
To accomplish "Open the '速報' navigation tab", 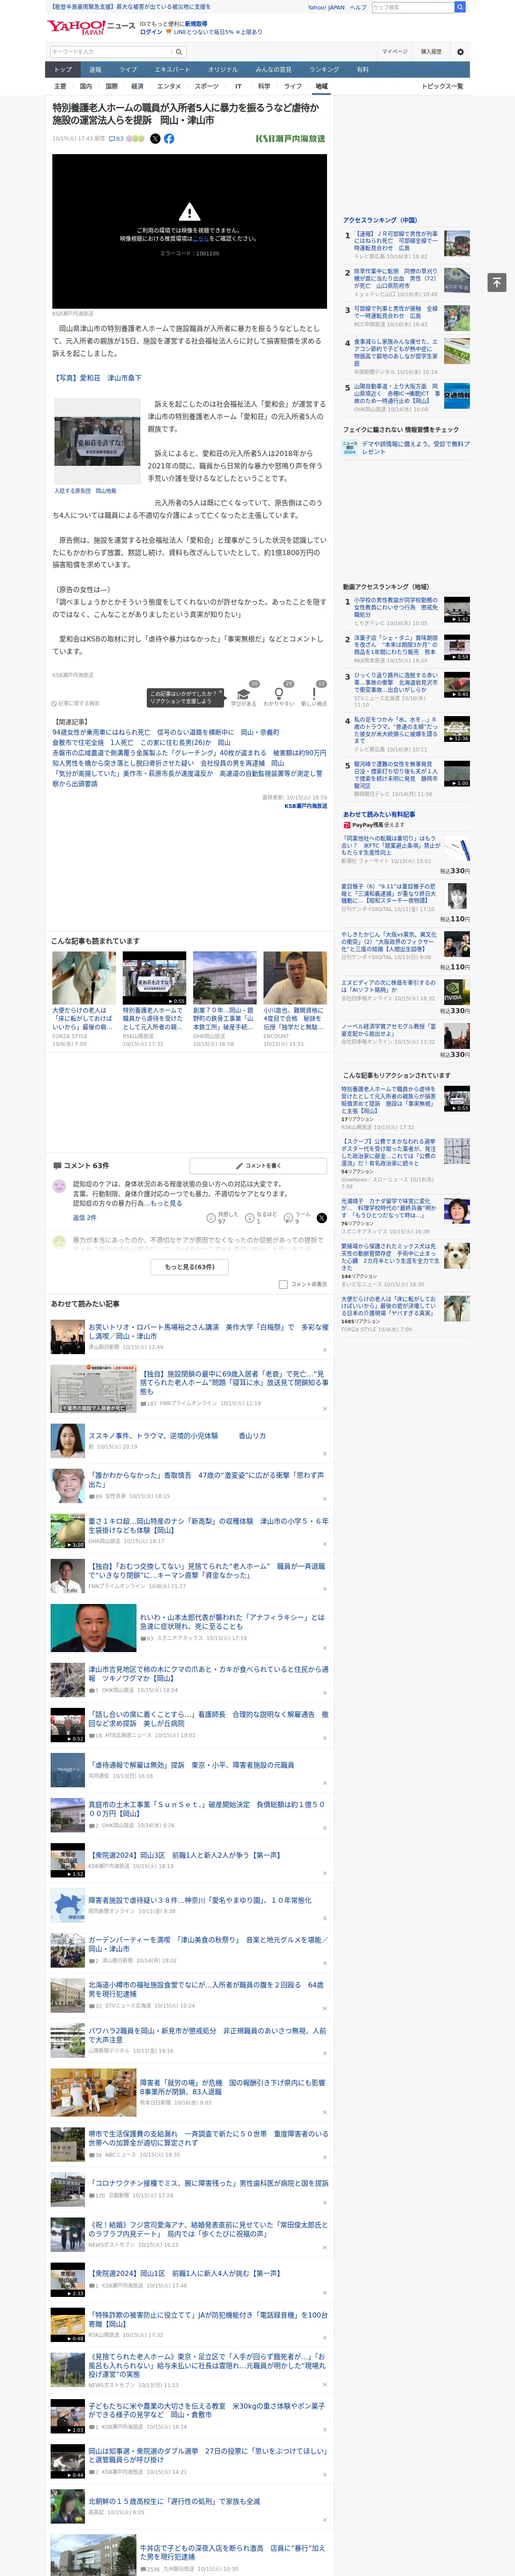I will click(95, 70).
